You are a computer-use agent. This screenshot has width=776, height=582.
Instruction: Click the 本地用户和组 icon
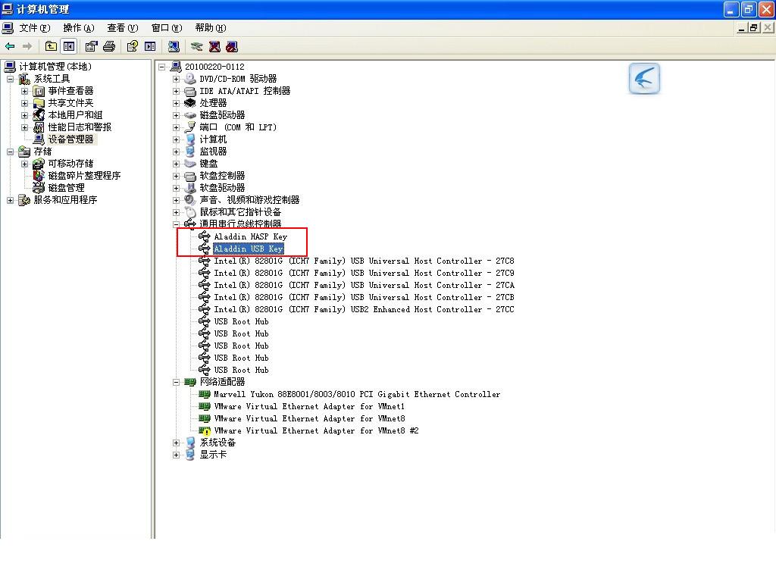pyautogui.click(x=39, y=115)
